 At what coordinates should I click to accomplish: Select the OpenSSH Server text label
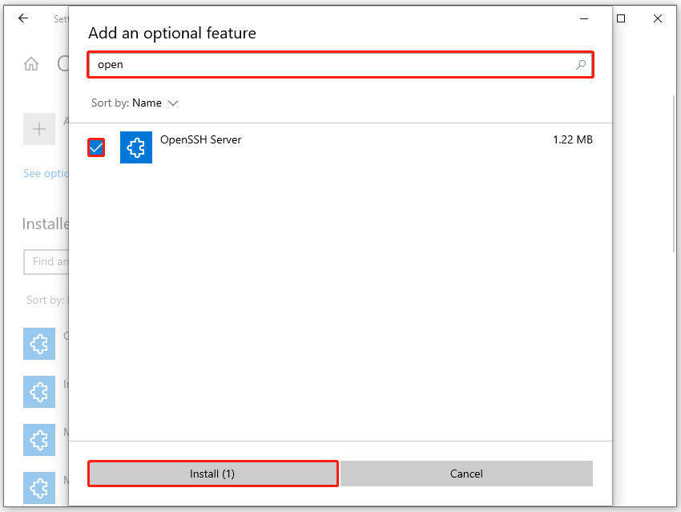pyautogui.click(x=200, y=140)
